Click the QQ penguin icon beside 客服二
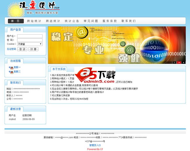The width and height of the screenshot is (190, 151). [11, 72]
